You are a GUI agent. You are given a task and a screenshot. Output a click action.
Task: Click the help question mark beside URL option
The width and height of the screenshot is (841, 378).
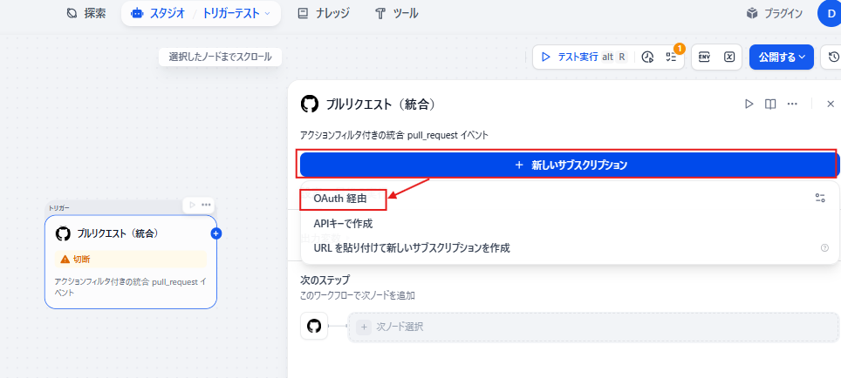coord(825,248)
